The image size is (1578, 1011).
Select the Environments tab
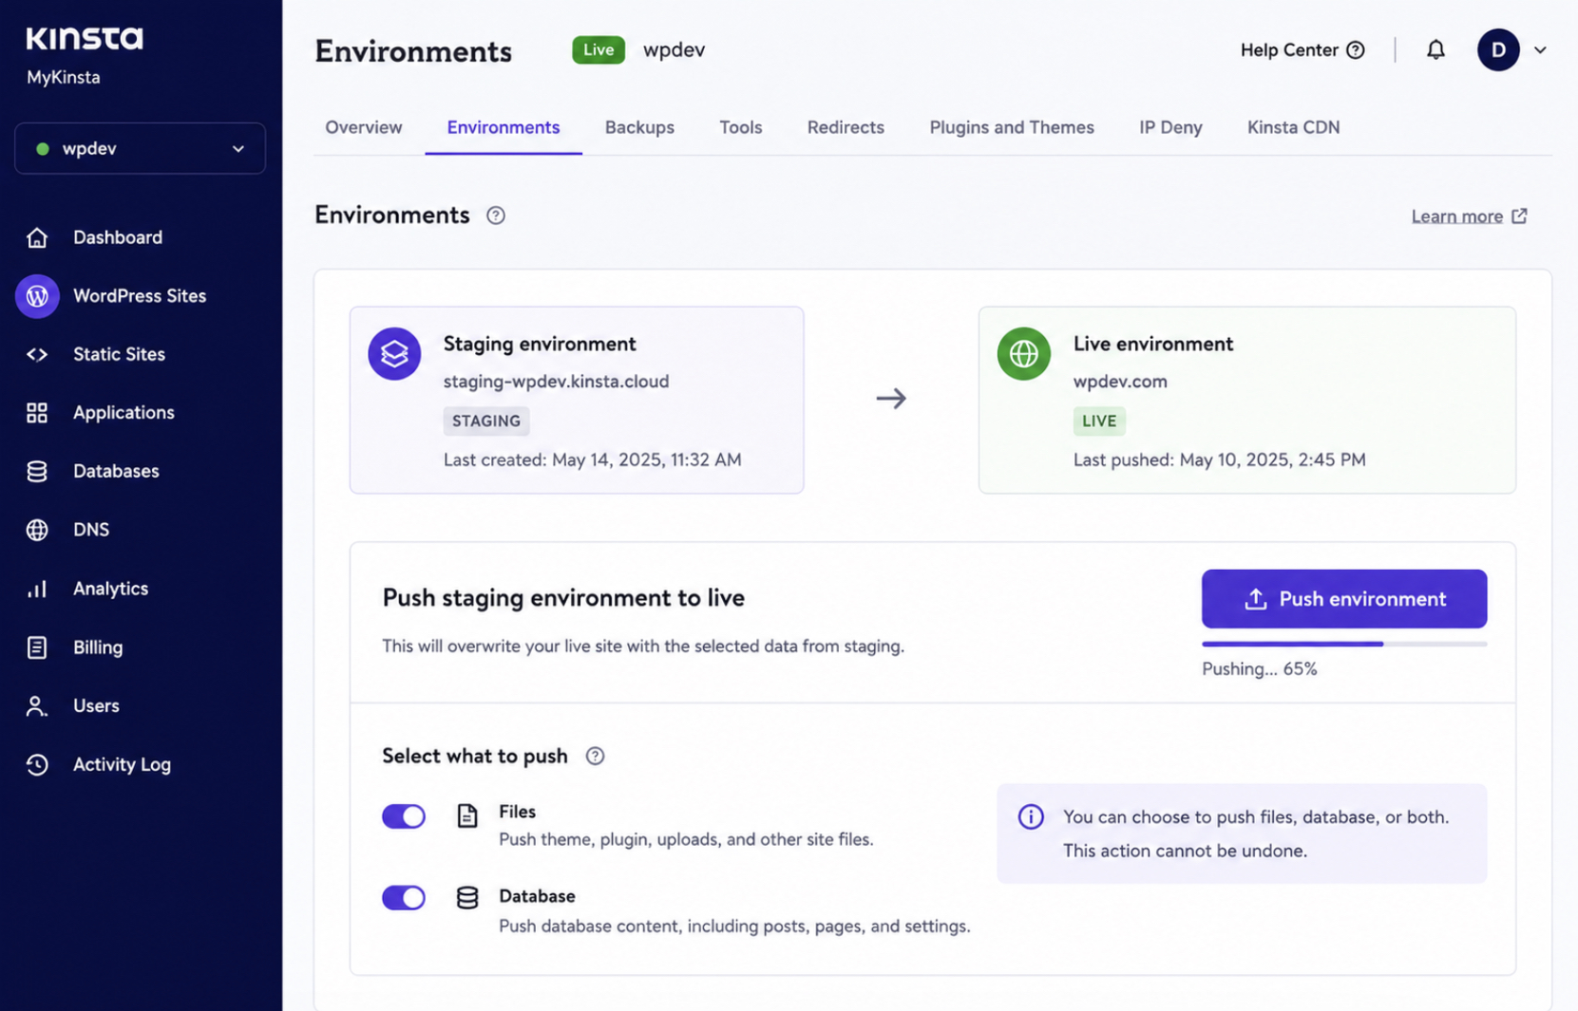click(504, 127)
